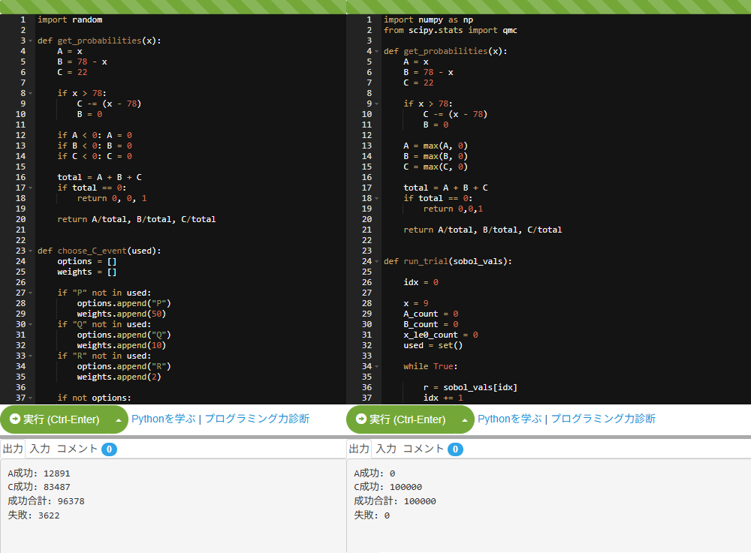This screenshot has height=553, width=751.
Task: Click right line 'x_le0_count = 0'
Action: pos(441,335)
